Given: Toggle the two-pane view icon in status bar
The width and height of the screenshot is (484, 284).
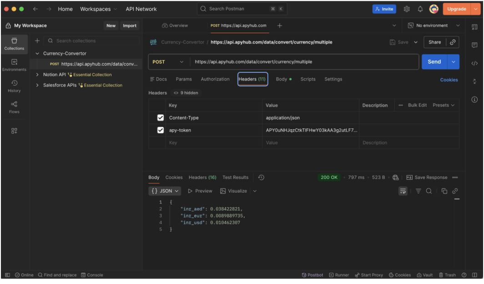Looking at the screenshot, I should point(474,275).
